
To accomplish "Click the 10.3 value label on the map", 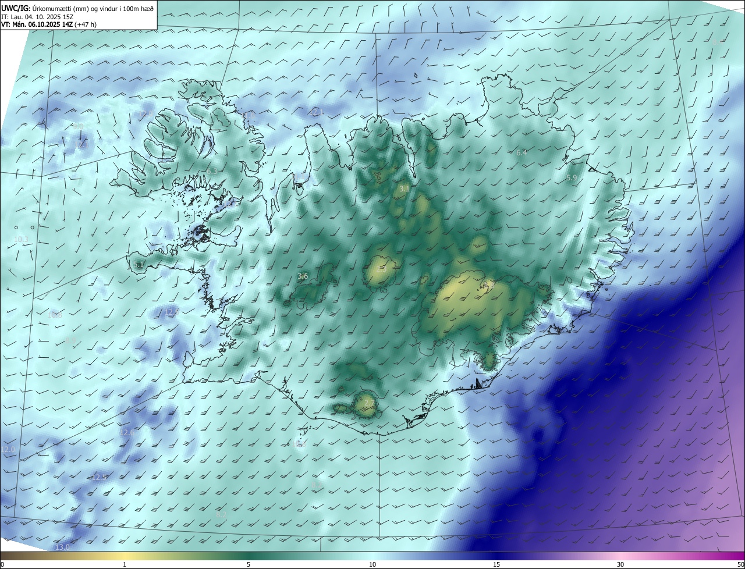I will (x=20, y=240).
